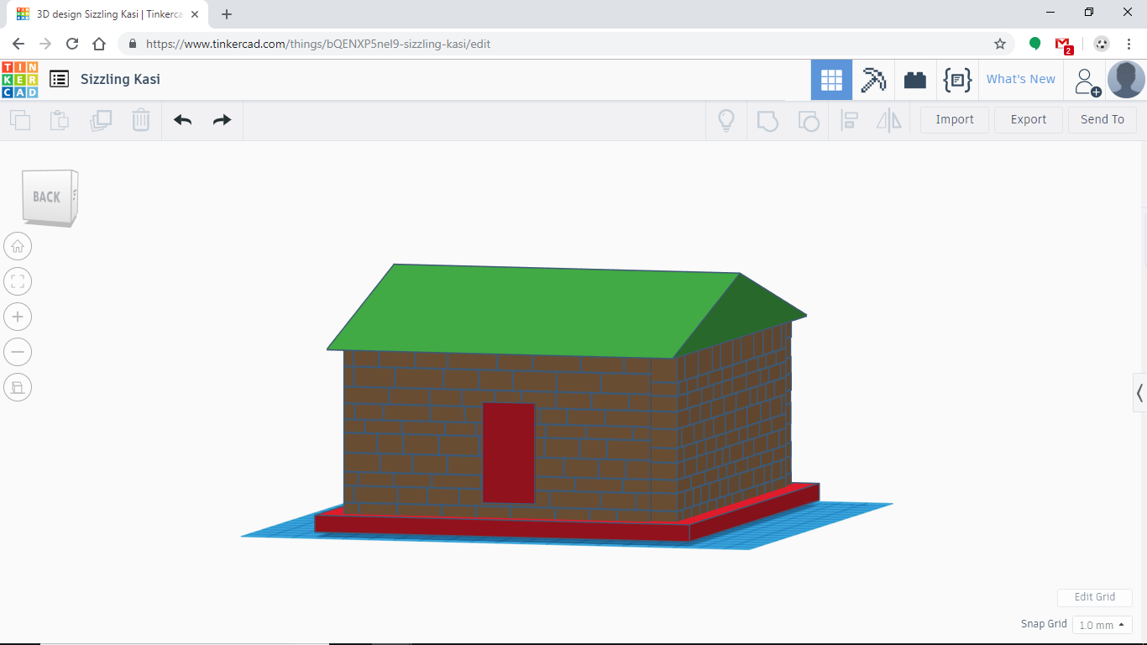The width and height of the screenshot is (1147, 645).
Task: Expand the shapes panel with right chevron
Action: point(1139,392)
